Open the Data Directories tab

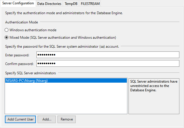pyautogui.click(x=49, y=4)
